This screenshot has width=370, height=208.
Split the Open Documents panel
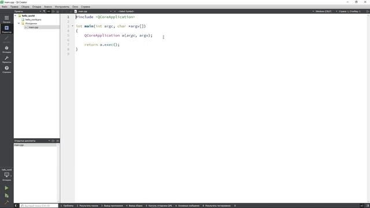click(53, 141)
